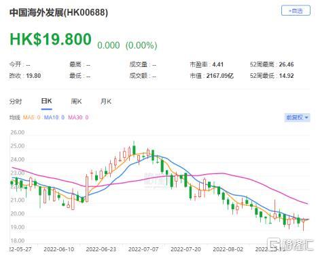
Task: Click the MA10 indicator label
Action: (x=54, y=117)
